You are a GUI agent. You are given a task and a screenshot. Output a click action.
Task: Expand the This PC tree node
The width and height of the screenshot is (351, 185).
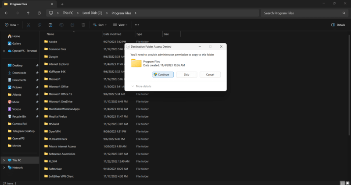click(4, 160)
